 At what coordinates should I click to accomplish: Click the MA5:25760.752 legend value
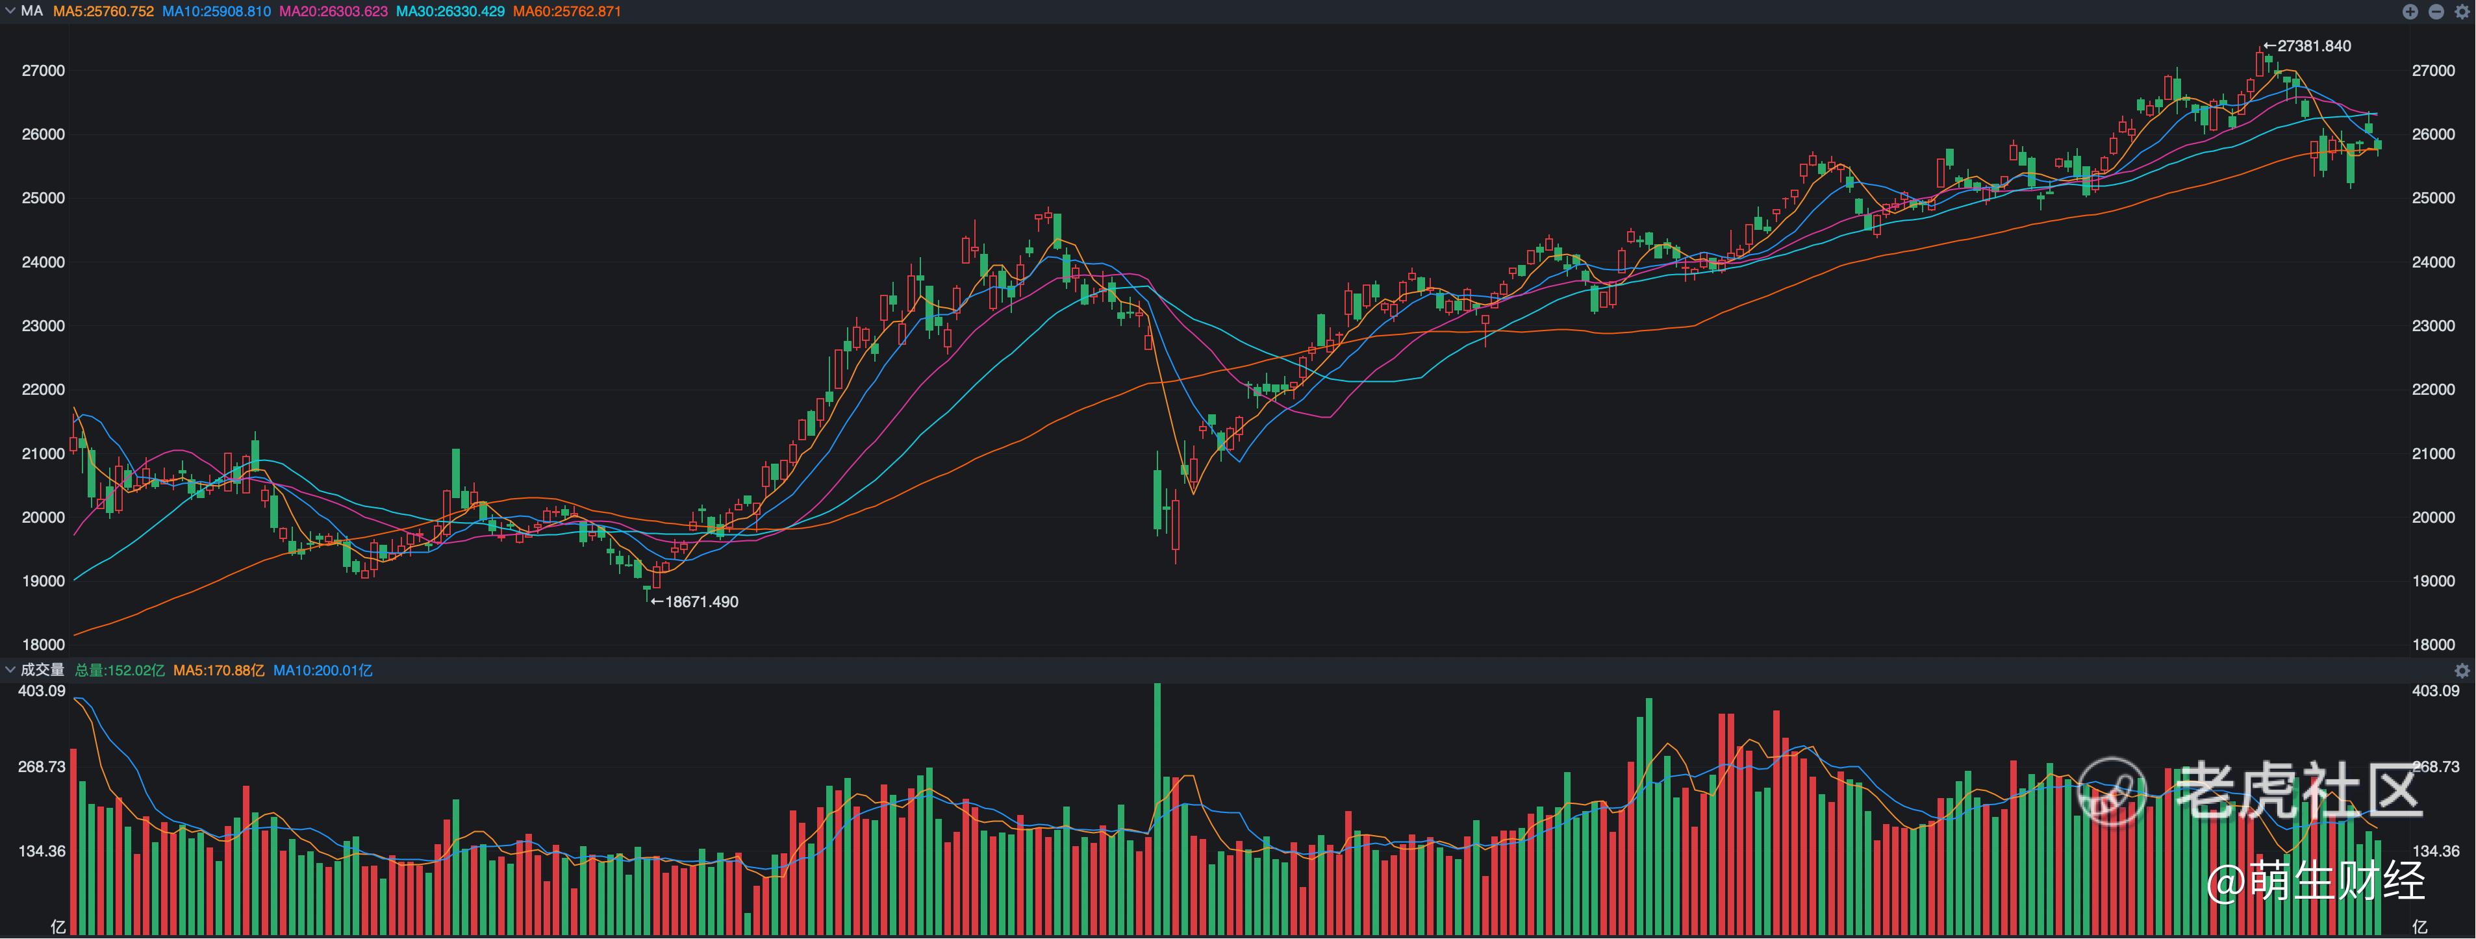(x=103, y=12)
